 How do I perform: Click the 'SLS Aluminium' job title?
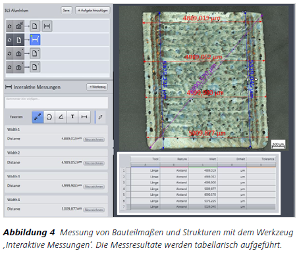click(16, 11)
